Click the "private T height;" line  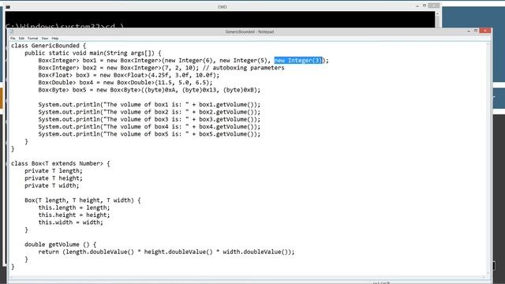[54, 178]
